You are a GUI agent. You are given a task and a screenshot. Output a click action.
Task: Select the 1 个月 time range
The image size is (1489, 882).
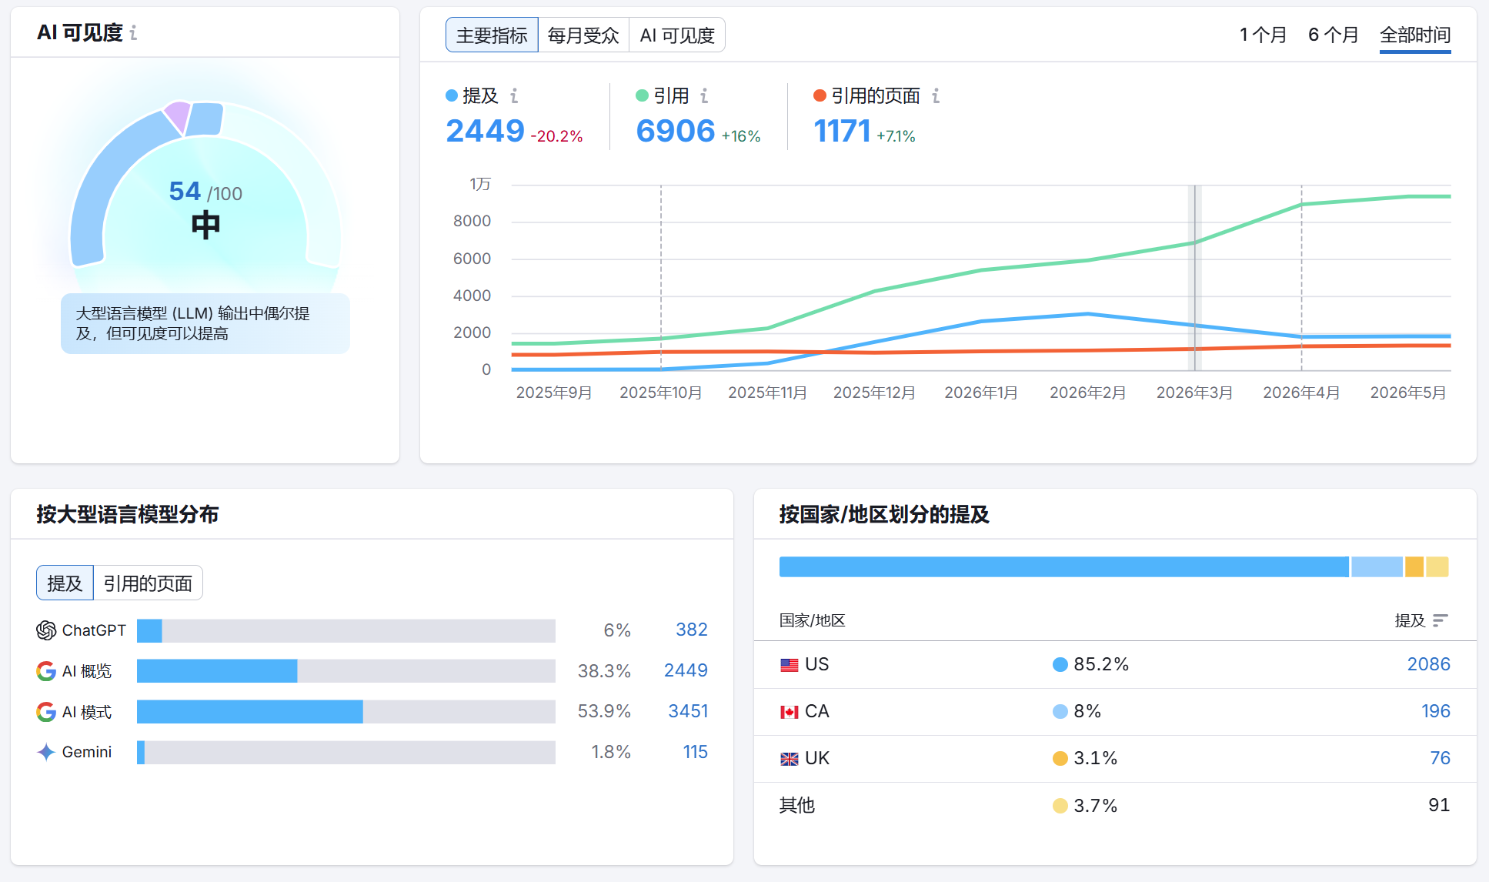[x=1264, y=35]
